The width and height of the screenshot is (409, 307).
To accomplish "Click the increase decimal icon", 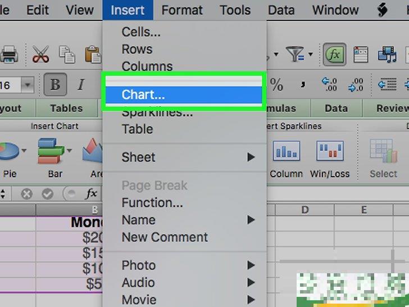I will click(329, 85).
